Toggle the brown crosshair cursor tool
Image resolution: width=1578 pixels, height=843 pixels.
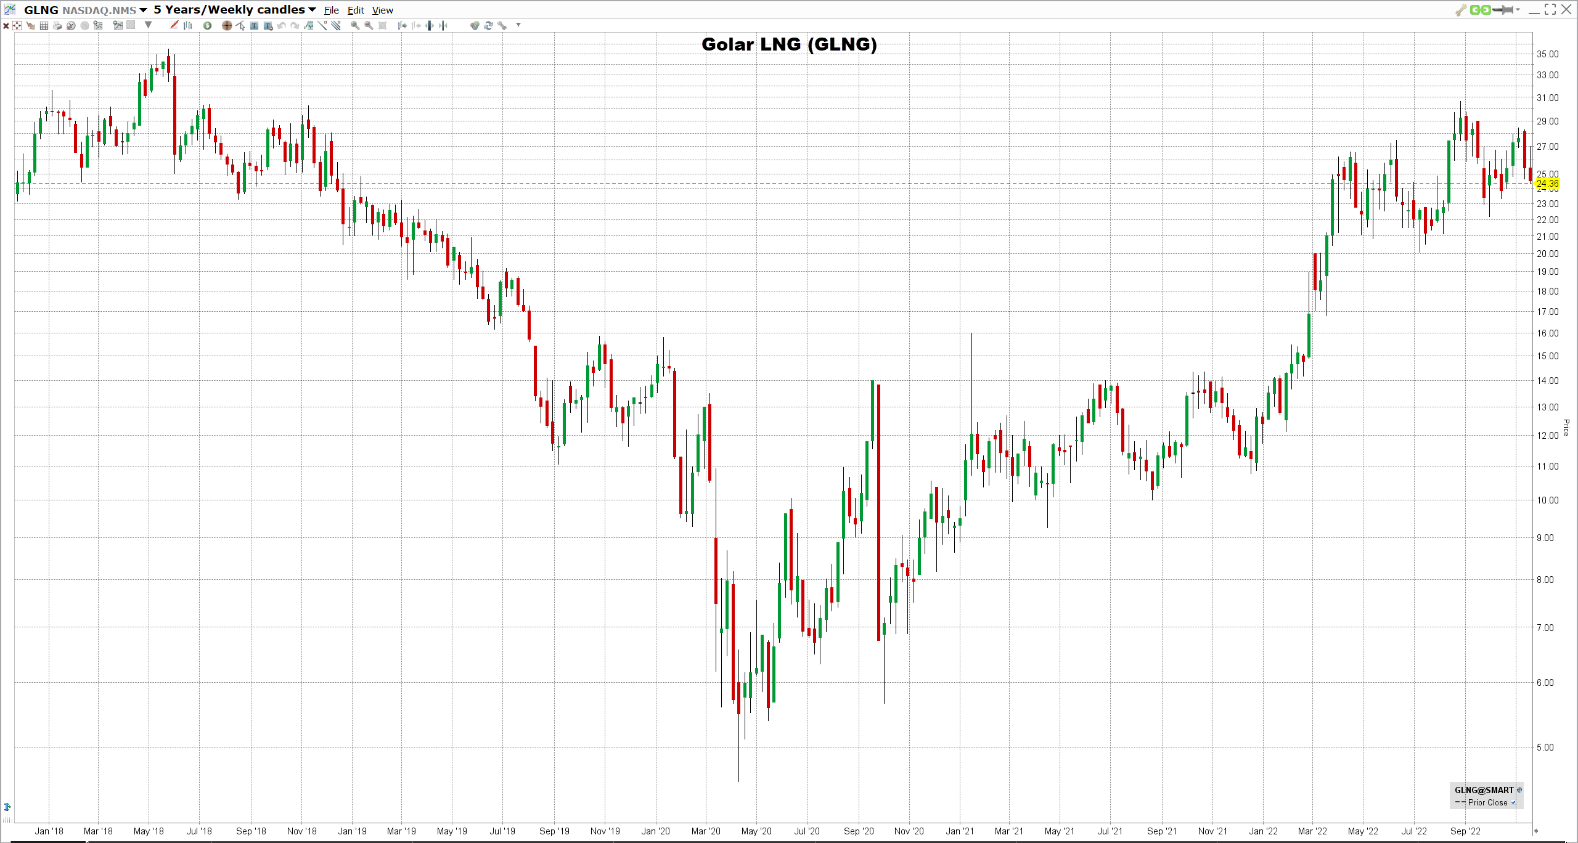227,25
